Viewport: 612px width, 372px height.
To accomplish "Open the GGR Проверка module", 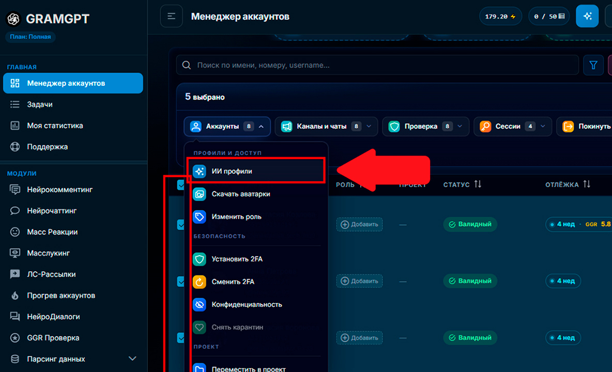I will (x=73, y=338).
